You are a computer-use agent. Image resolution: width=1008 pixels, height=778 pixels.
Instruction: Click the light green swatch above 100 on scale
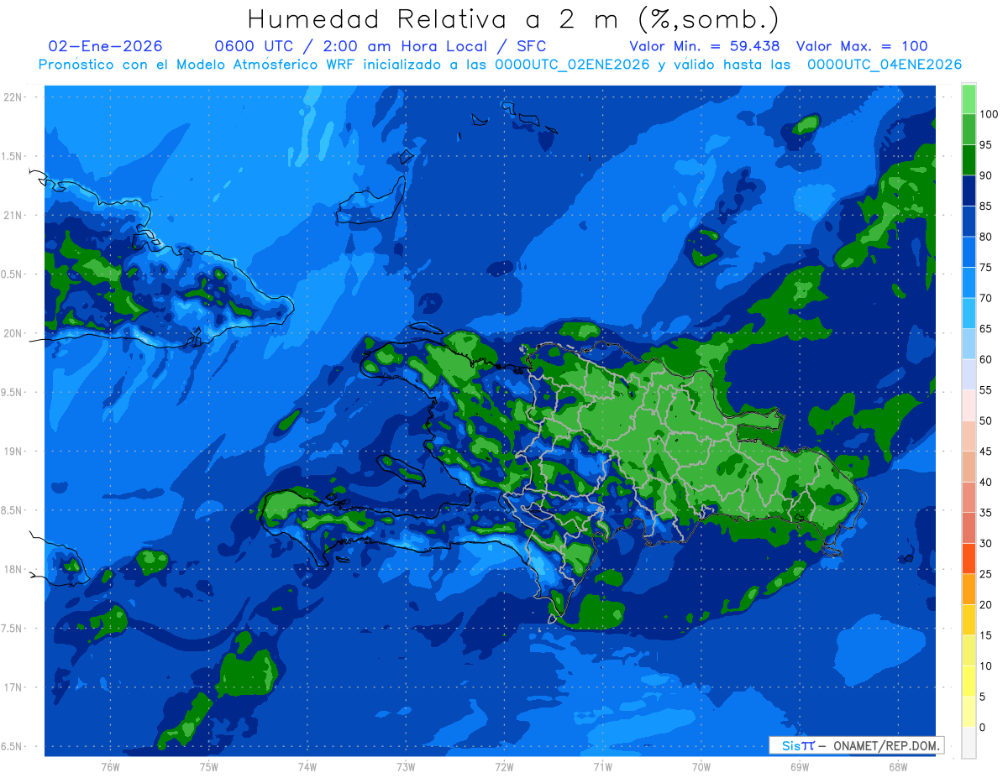click(969, 98)
